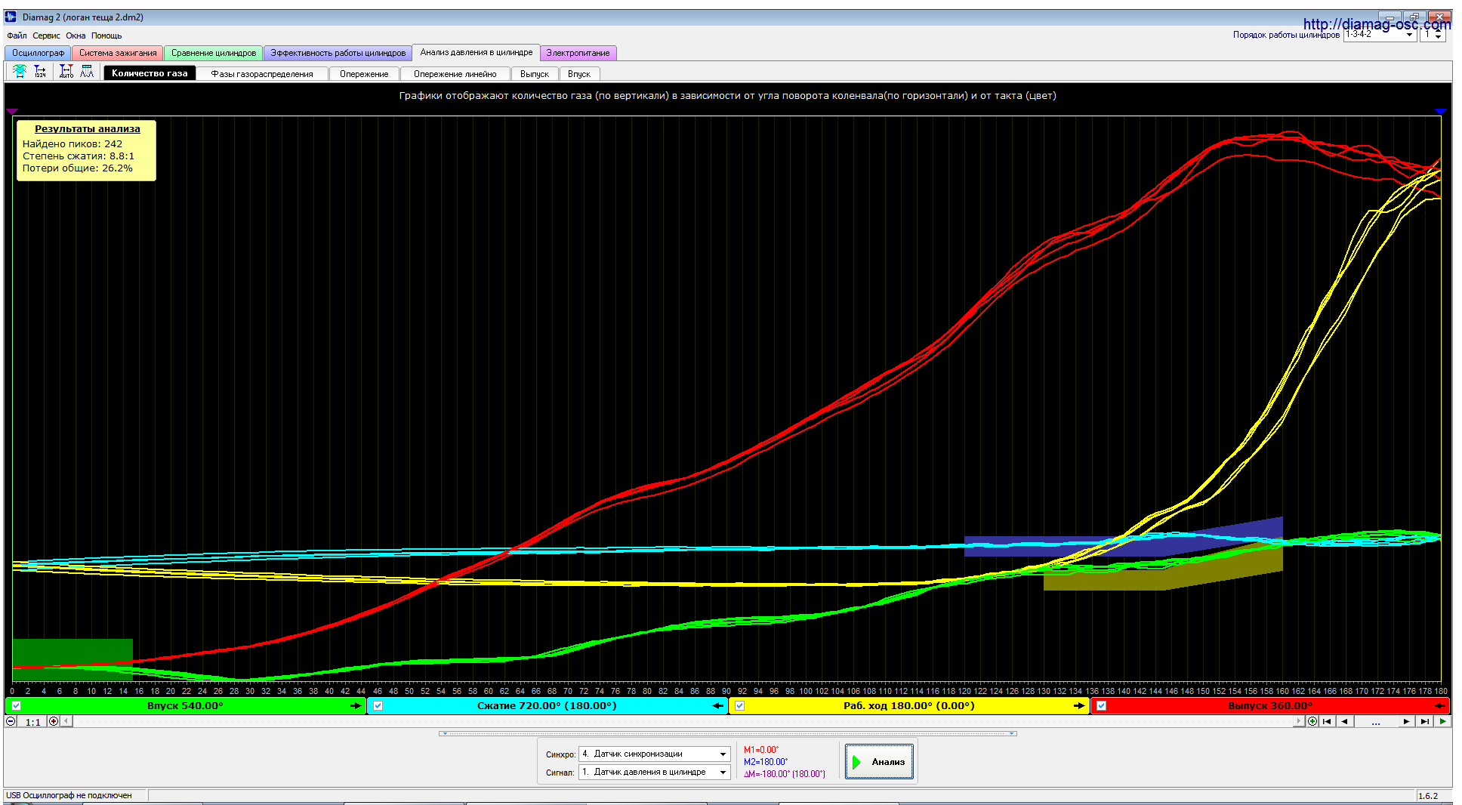Open the Сигнал sensor dropdown
This screenshot has width=1462, height=805.
pos(654,772)
